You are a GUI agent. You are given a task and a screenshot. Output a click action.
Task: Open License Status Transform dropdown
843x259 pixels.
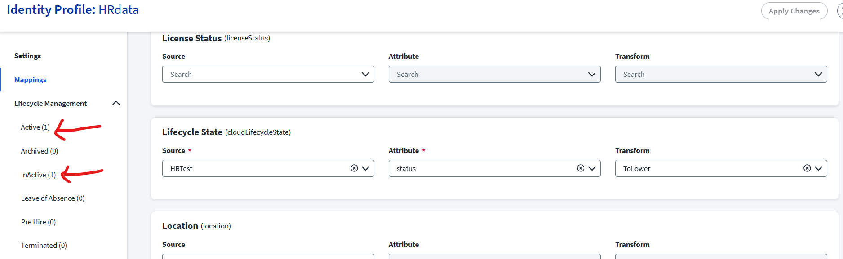(721, 74)
